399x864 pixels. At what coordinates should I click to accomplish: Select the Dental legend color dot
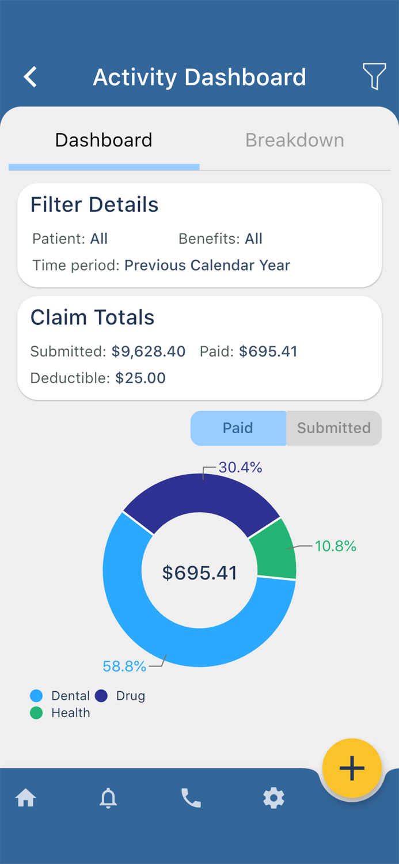point(36,696)
